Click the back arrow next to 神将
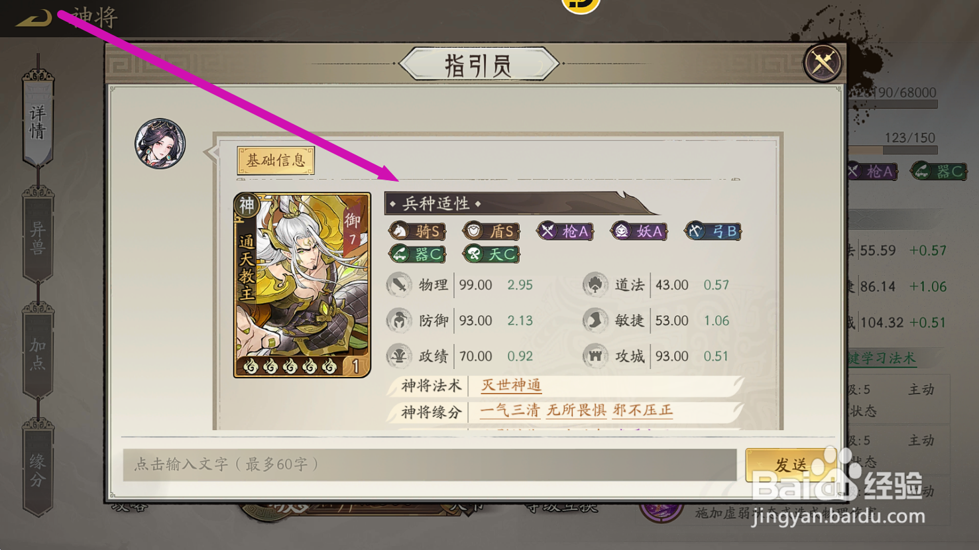This screenshot has height=550, width=979. [33, 18]
